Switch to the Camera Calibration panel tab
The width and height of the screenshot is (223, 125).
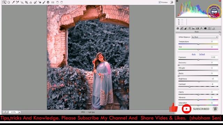pos(205,28)
